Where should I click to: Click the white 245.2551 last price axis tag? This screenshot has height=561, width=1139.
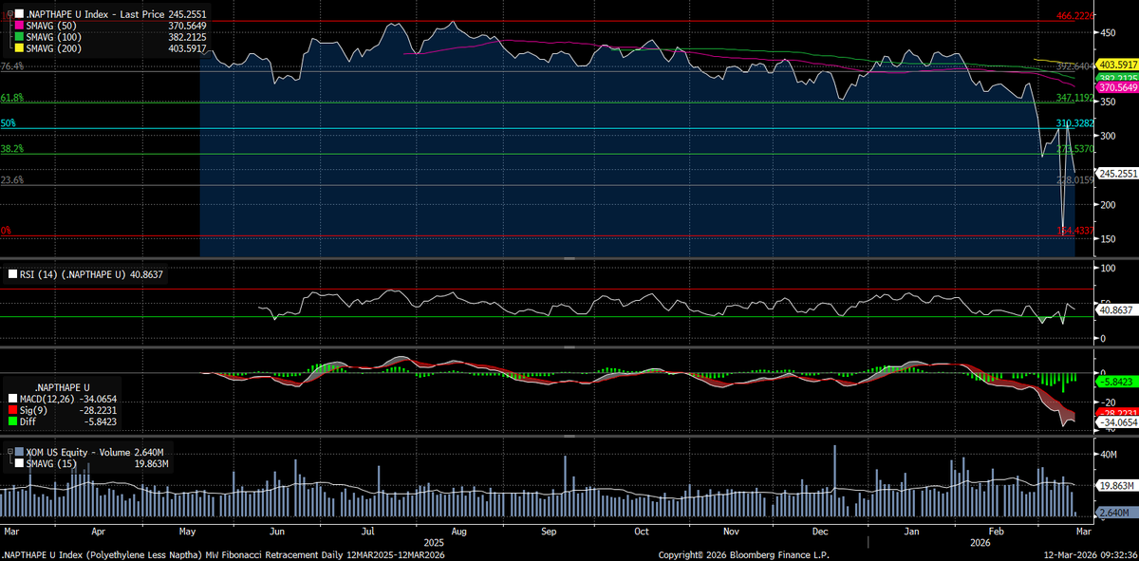coord(1116,174)
